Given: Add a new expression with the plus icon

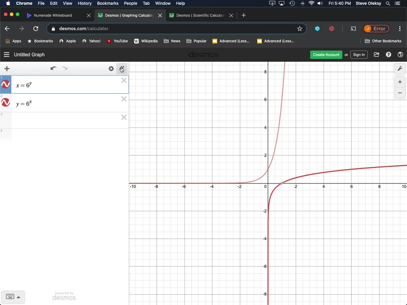Looking at the screenshot, I should pyautogui.click(x=6, y=68).
